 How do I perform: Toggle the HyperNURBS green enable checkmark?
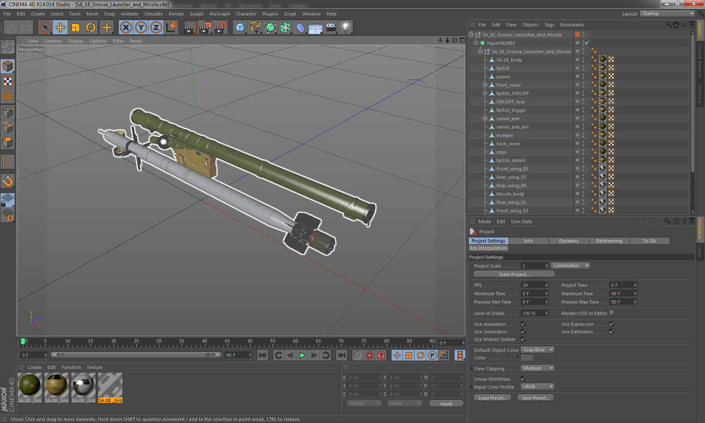click(x=587, y=43)
